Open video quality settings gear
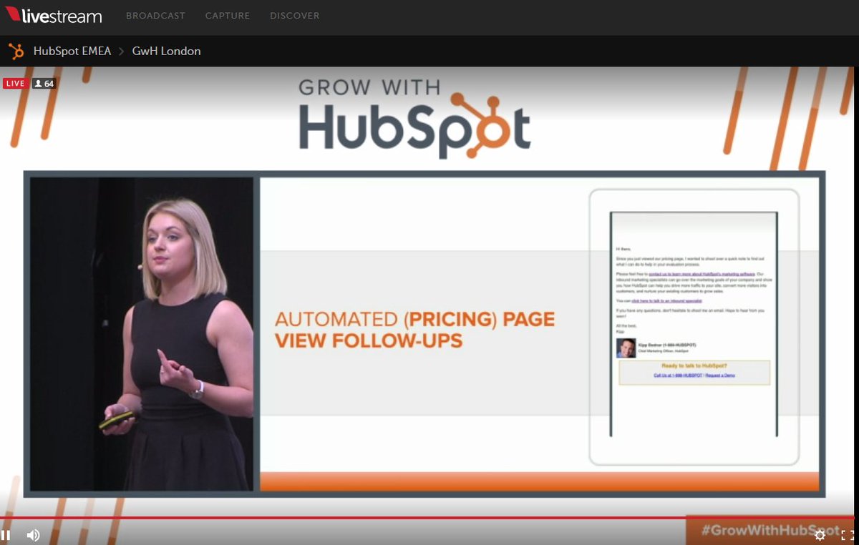This screenshot has height=545, width=859. 820,535
